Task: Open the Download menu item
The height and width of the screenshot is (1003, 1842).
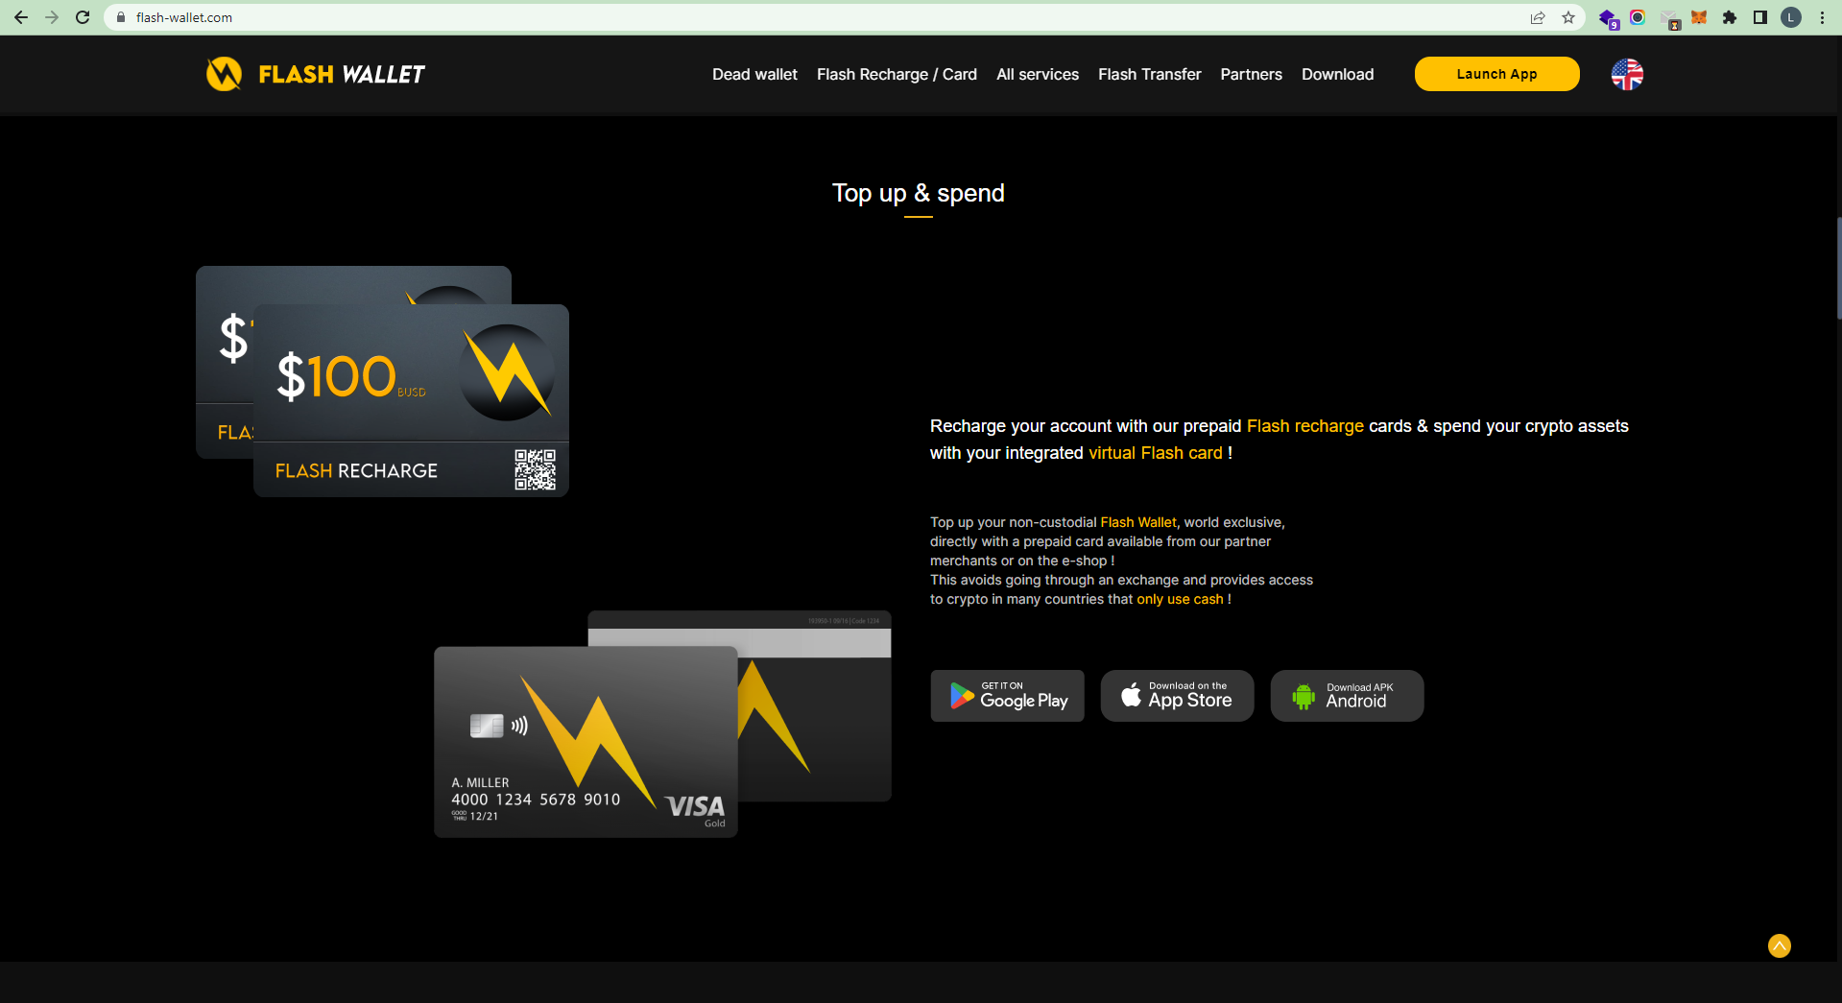Action: click(1337, 74)
